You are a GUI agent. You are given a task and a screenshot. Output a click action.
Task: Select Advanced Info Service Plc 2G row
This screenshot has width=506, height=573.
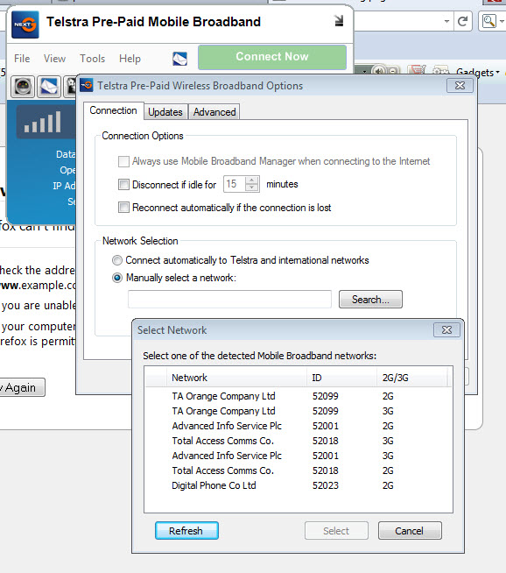299,426
